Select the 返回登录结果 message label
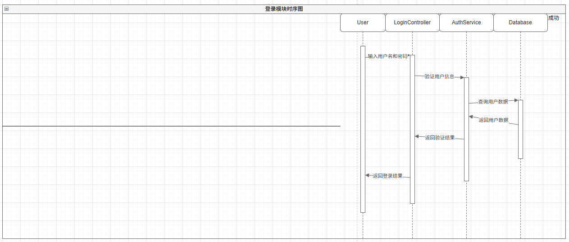 pos(387,176)
